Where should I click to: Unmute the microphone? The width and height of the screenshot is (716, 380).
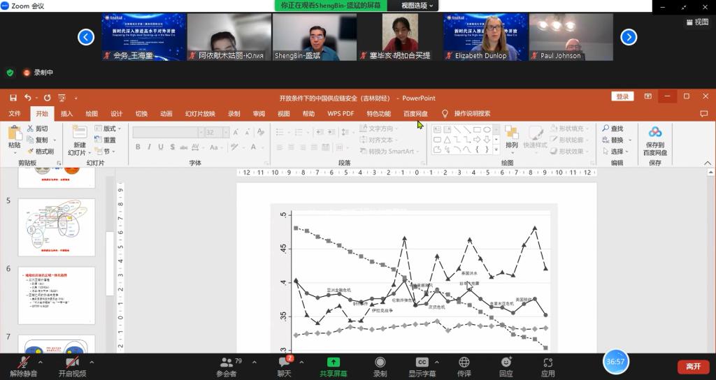pyautogui.click(x=23, y=363)
